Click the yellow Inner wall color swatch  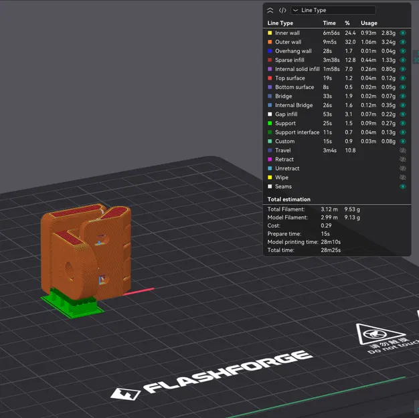coord(270,33)
